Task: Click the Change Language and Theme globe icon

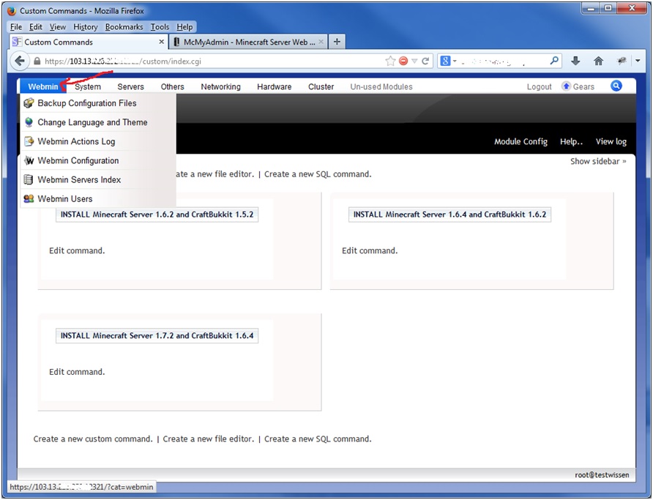Action: [29, 122]
